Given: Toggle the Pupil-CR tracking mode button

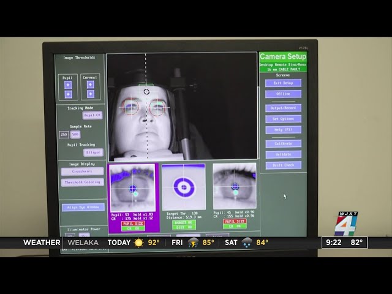Looking at the screenshot, I should coord(92,115).
